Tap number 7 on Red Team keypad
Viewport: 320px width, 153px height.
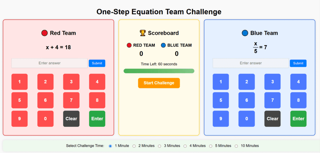coord(71,100)
